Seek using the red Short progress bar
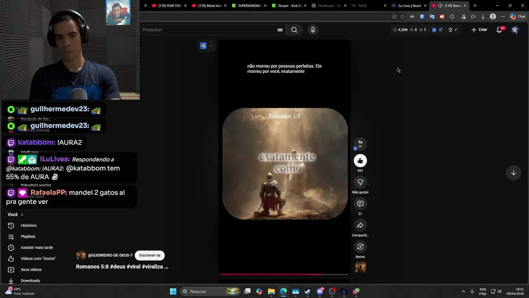This screenshot has height=298, width=529. tap(284, 274)
